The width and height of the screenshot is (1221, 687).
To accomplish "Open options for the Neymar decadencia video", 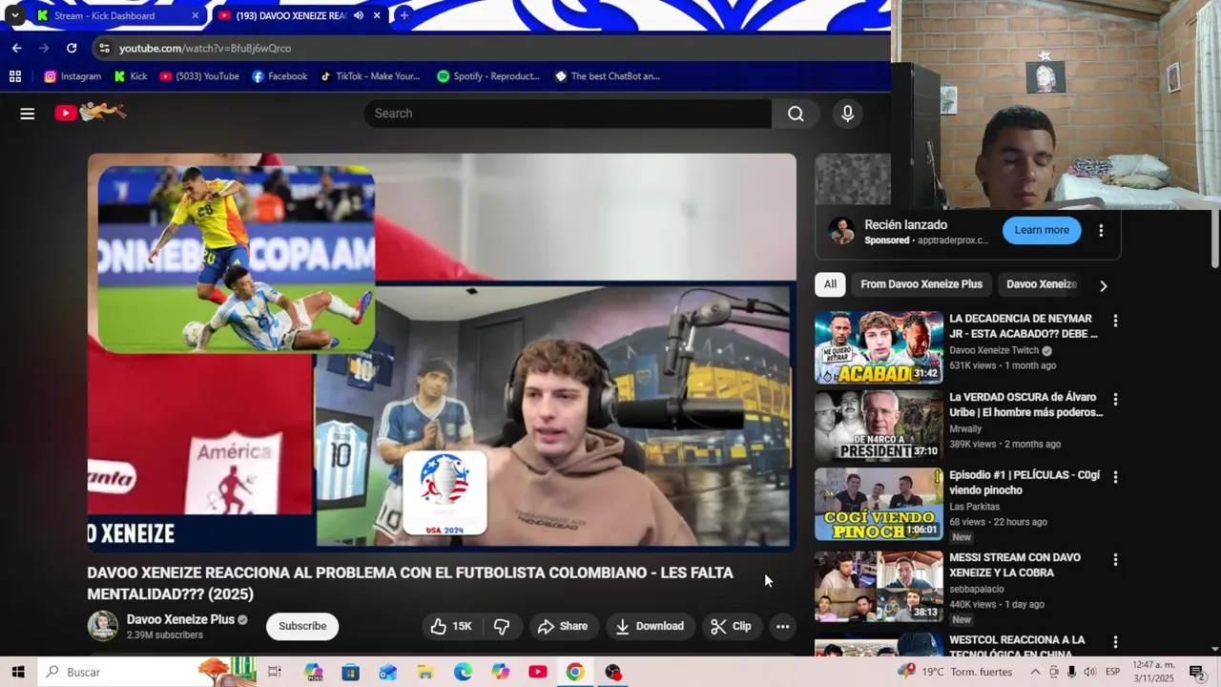I will coord(1115,321).
